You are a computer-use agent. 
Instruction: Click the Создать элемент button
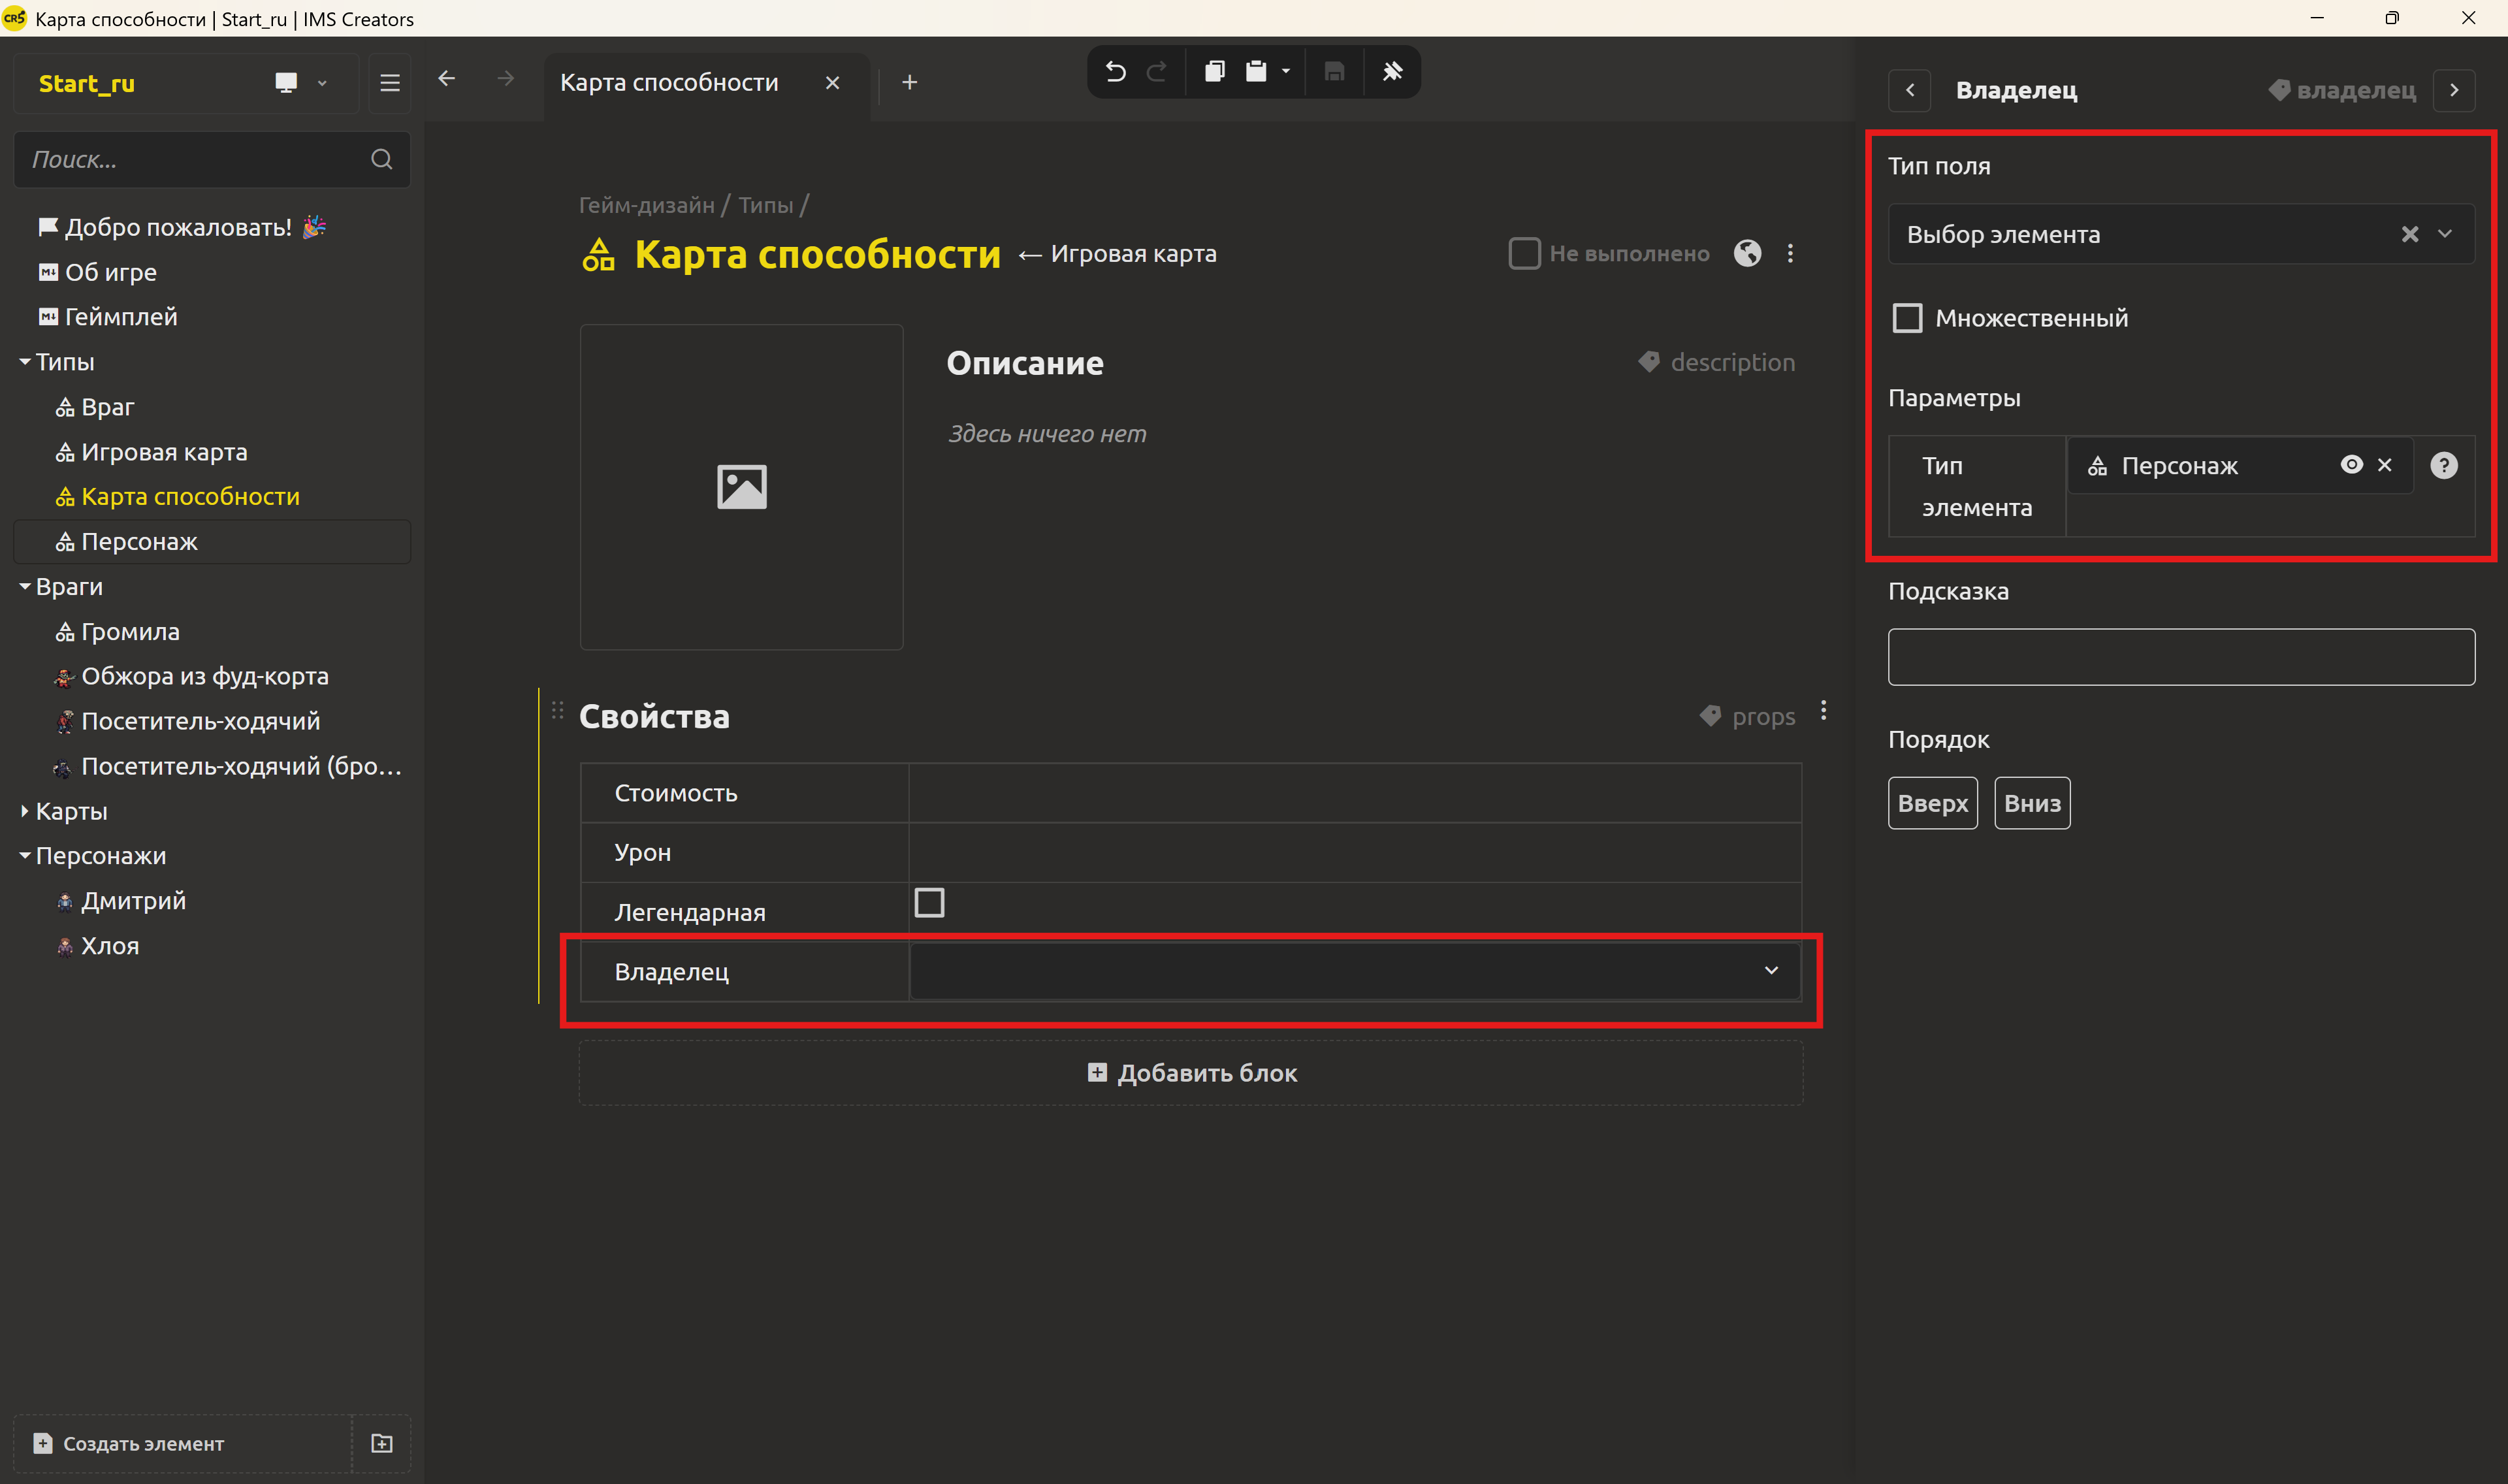pos(183,1443)
